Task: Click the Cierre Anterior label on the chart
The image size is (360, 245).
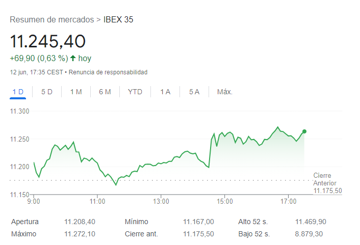Action: click(x=325, y=179)
